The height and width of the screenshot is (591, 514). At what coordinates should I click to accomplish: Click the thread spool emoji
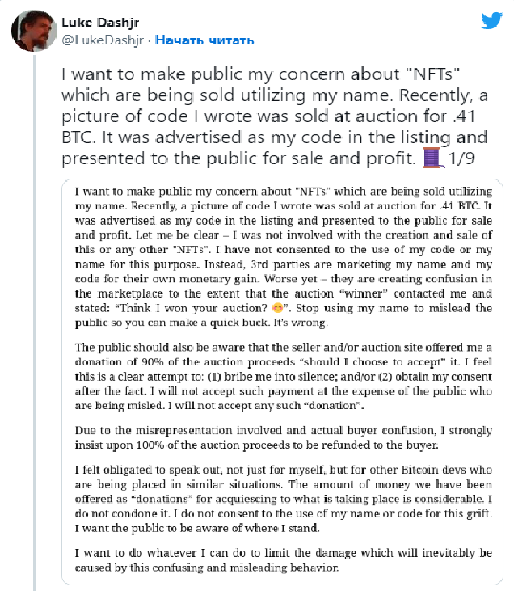432,158
